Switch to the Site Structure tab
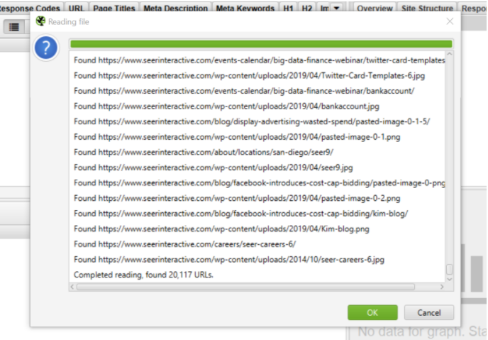 (x=427, y=9)
